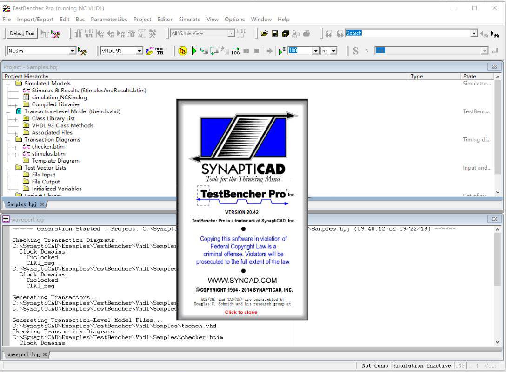
Task: Open the File menu
Action: (7, 19)
